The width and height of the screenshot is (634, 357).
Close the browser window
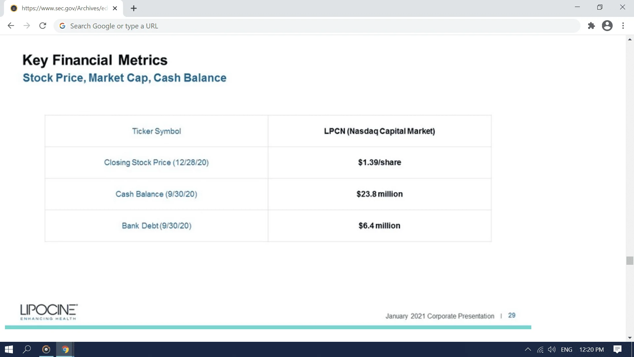(x=622, y=7)
